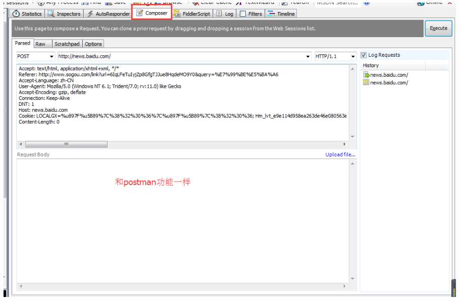
Task: Open the Statistics tab
Action: [28, 14]
